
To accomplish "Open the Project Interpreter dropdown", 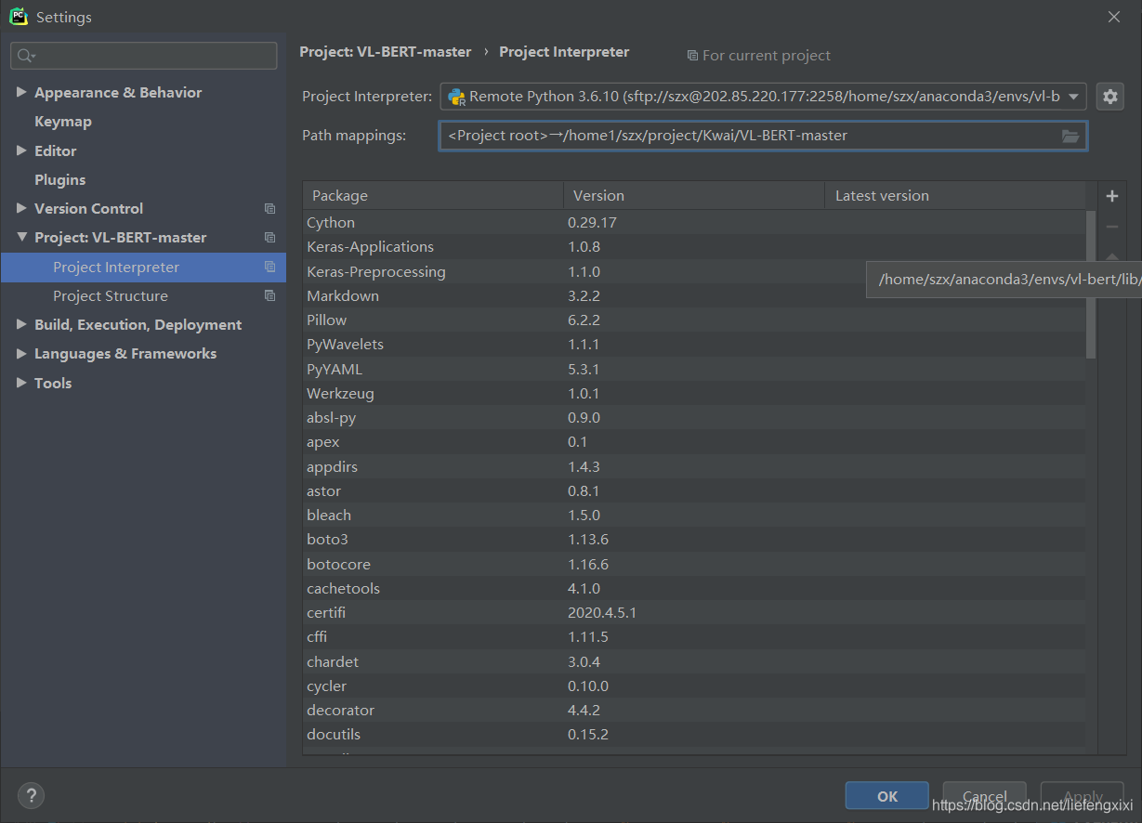I will [x=1074, y=97].
